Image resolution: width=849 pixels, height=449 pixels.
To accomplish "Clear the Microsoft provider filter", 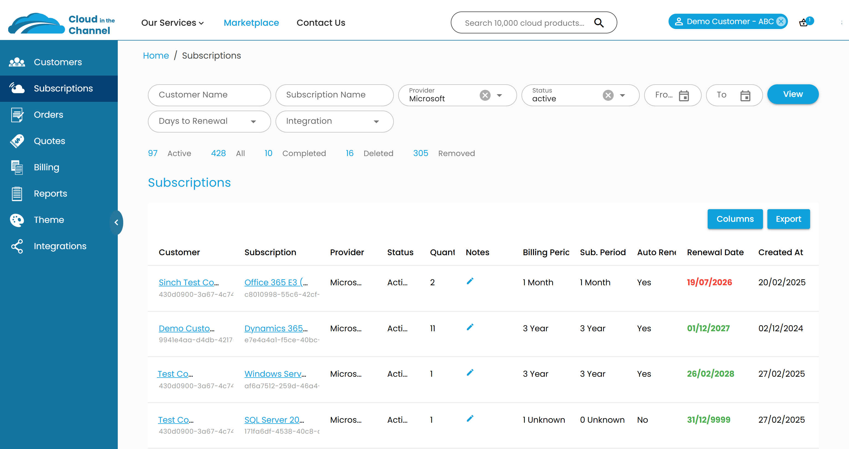I will (485, 95).
